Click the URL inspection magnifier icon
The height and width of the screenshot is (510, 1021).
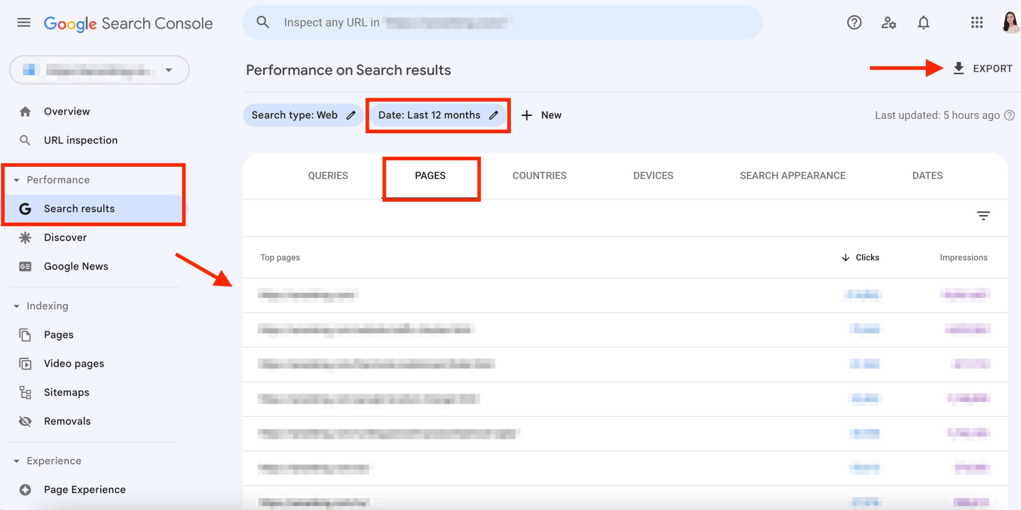pos(25,140)
